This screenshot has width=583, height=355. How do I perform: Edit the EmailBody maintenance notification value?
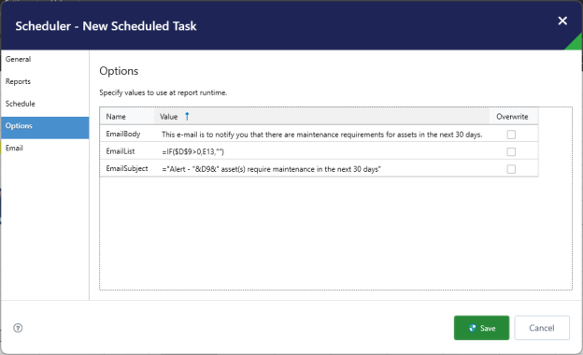322,135
